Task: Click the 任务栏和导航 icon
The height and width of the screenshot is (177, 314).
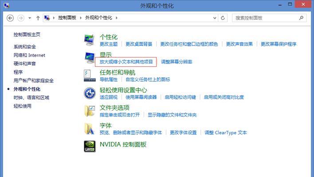Action: pyautogui.click(x=89, y=76)
